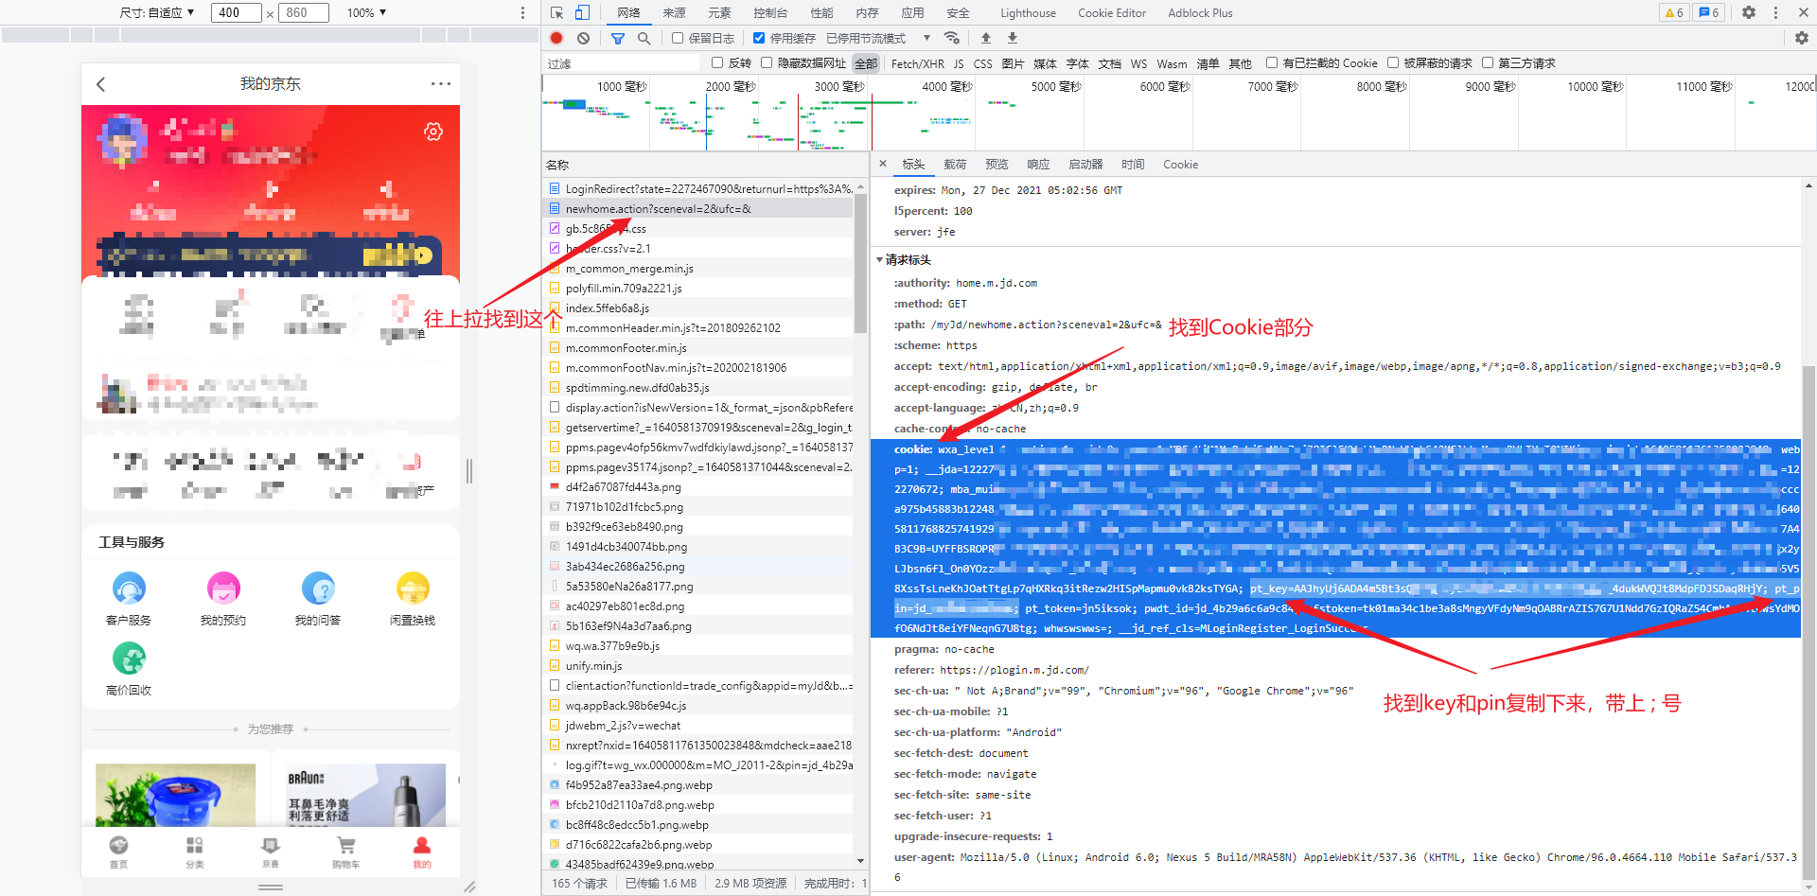Open network conditions wifi icon
This screenshot has height=896, width=1817.
952,38
